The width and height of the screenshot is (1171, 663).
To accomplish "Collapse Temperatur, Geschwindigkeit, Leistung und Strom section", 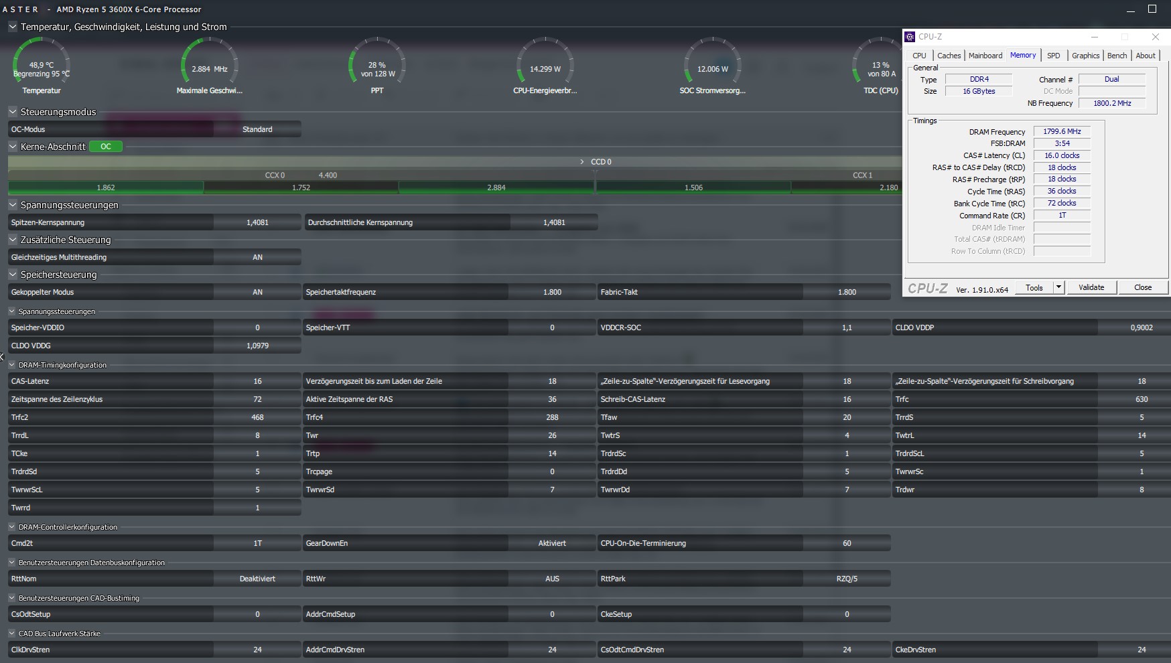I will [x=13, y=27].
